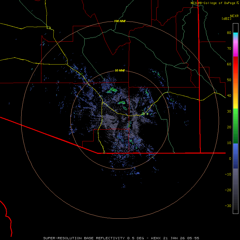Click the 40 value on dBZ scale

[x=229, y=96]
